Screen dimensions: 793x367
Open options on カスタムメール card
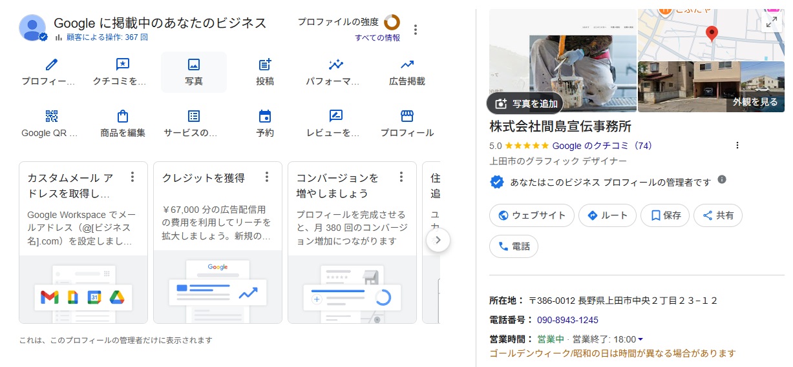coord(132,177)
